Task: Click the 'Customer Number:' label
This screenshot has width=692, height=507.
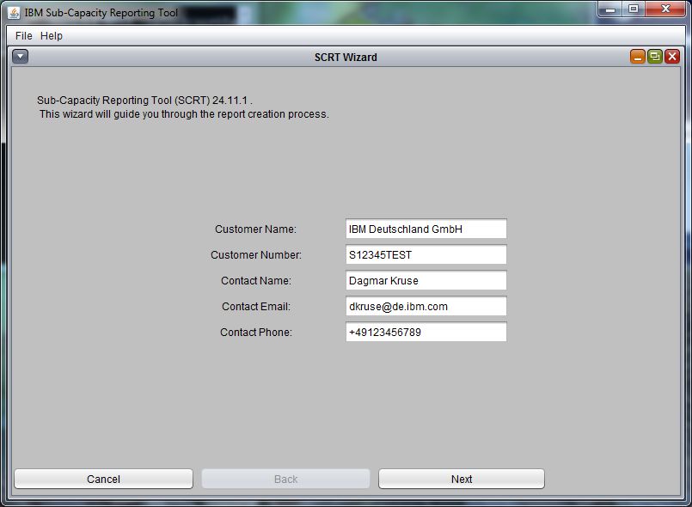Action: point(256,254)
